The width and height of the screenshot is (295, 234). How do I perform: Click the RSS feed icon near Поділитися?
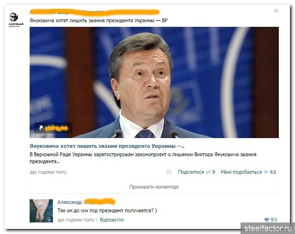coord(169,172)
